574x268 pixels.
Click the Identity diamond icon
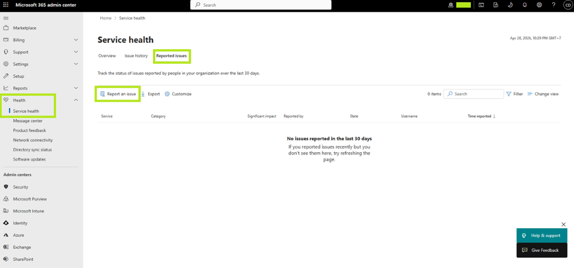point(6,223)
